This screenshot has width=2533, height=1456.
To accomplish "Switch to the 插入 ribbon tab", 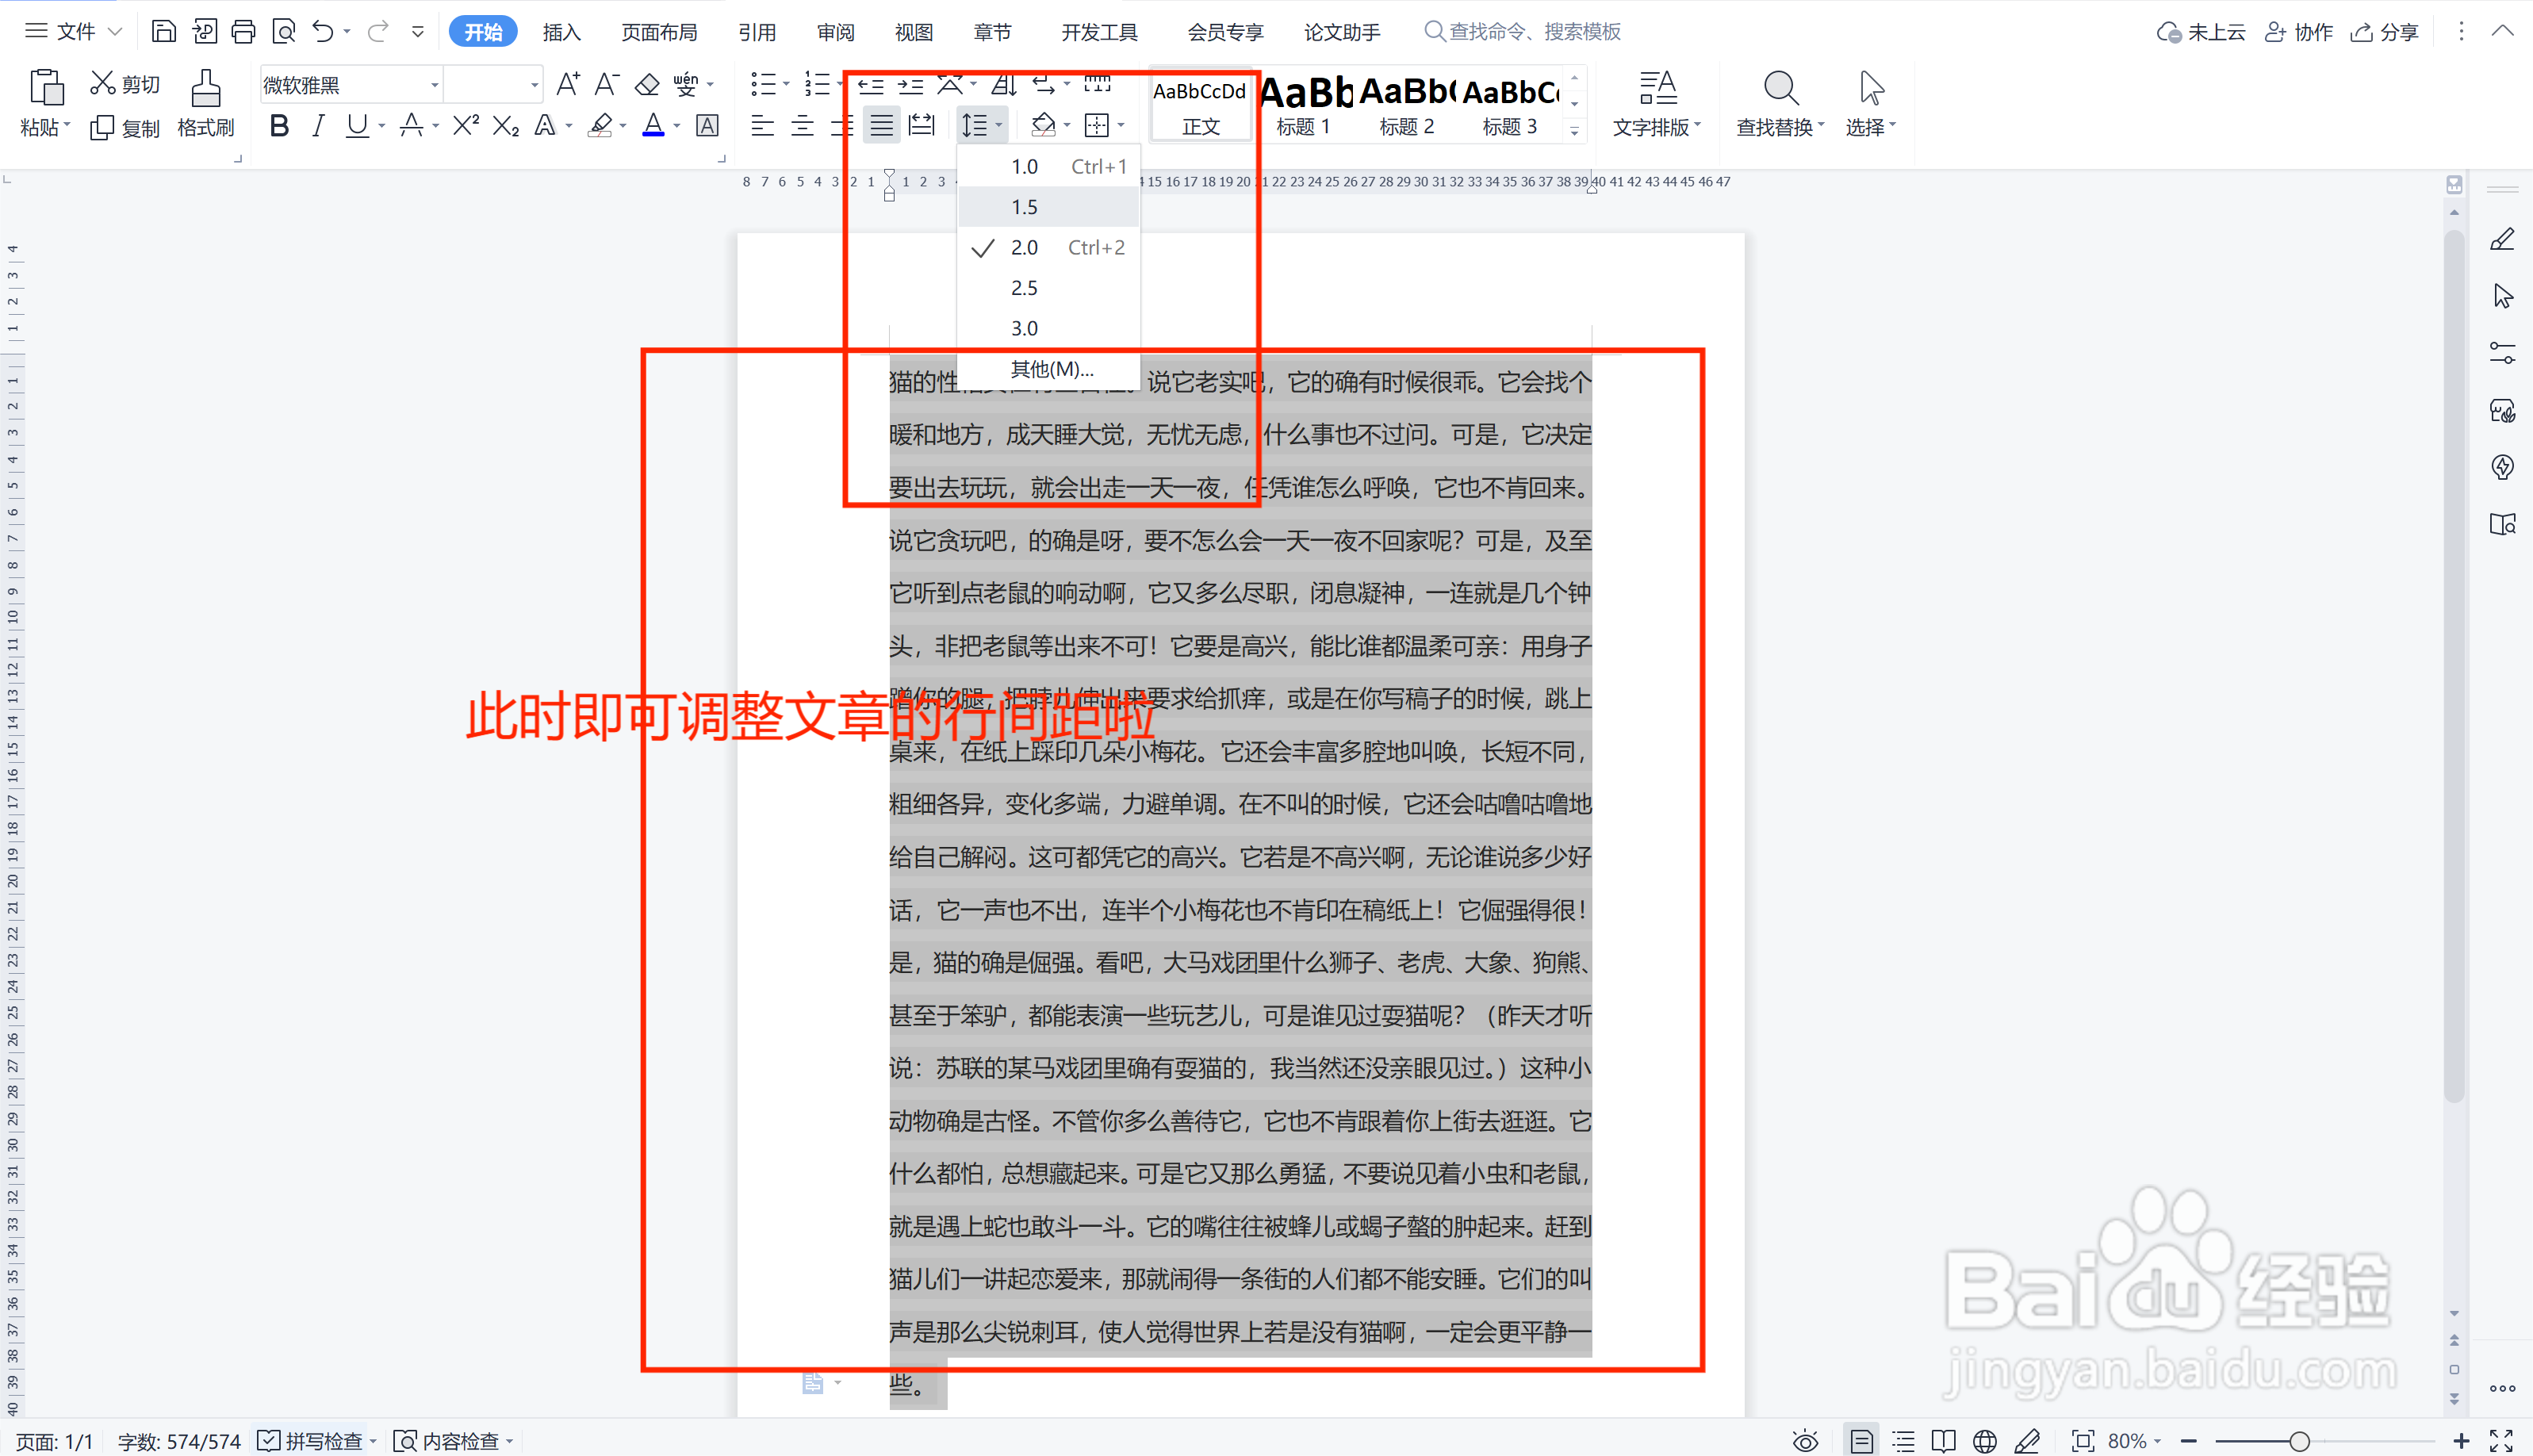I will point(561,31).
